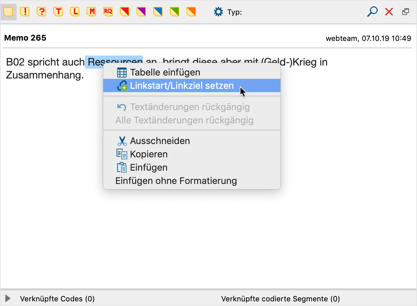The width and height of the screenshot is (417, 306).
Task: Click the table icon beside Tabelle einfügen
Action: coord(122,73)
